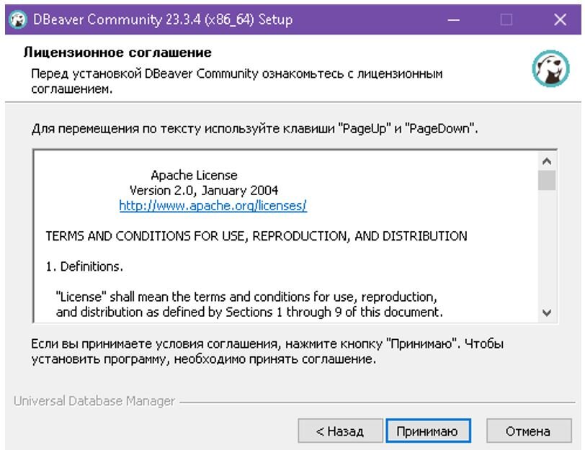The width and height of the screenshot is (585, 450).
Task: Click the 'TERMS AND CONDITIONS FOR USE' line
Action: point(256,236)
